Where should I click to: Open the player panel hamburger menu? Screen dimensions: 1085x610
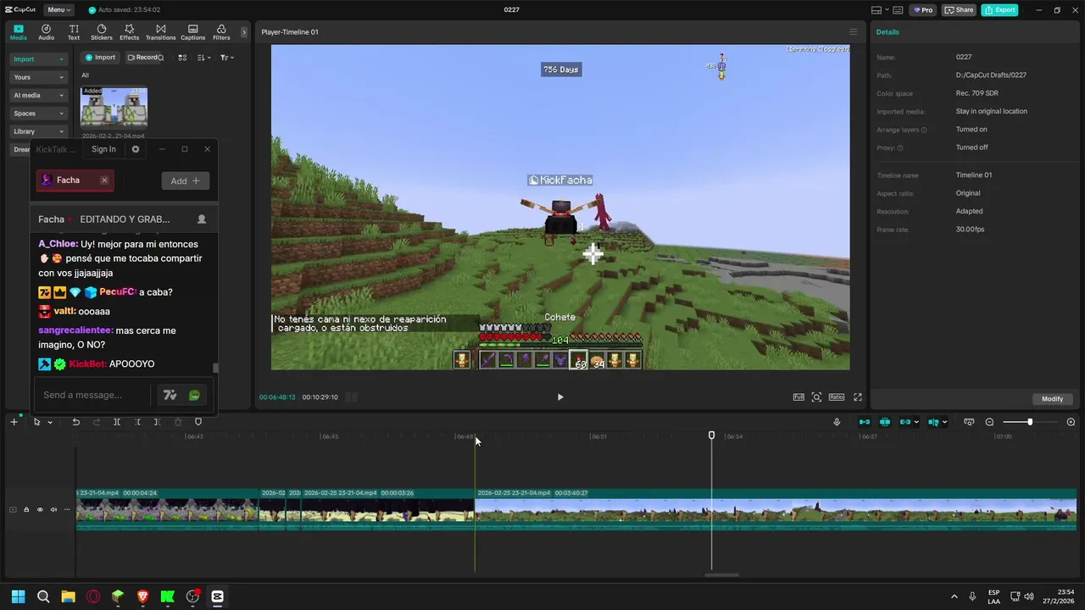[x=853, y=32]
